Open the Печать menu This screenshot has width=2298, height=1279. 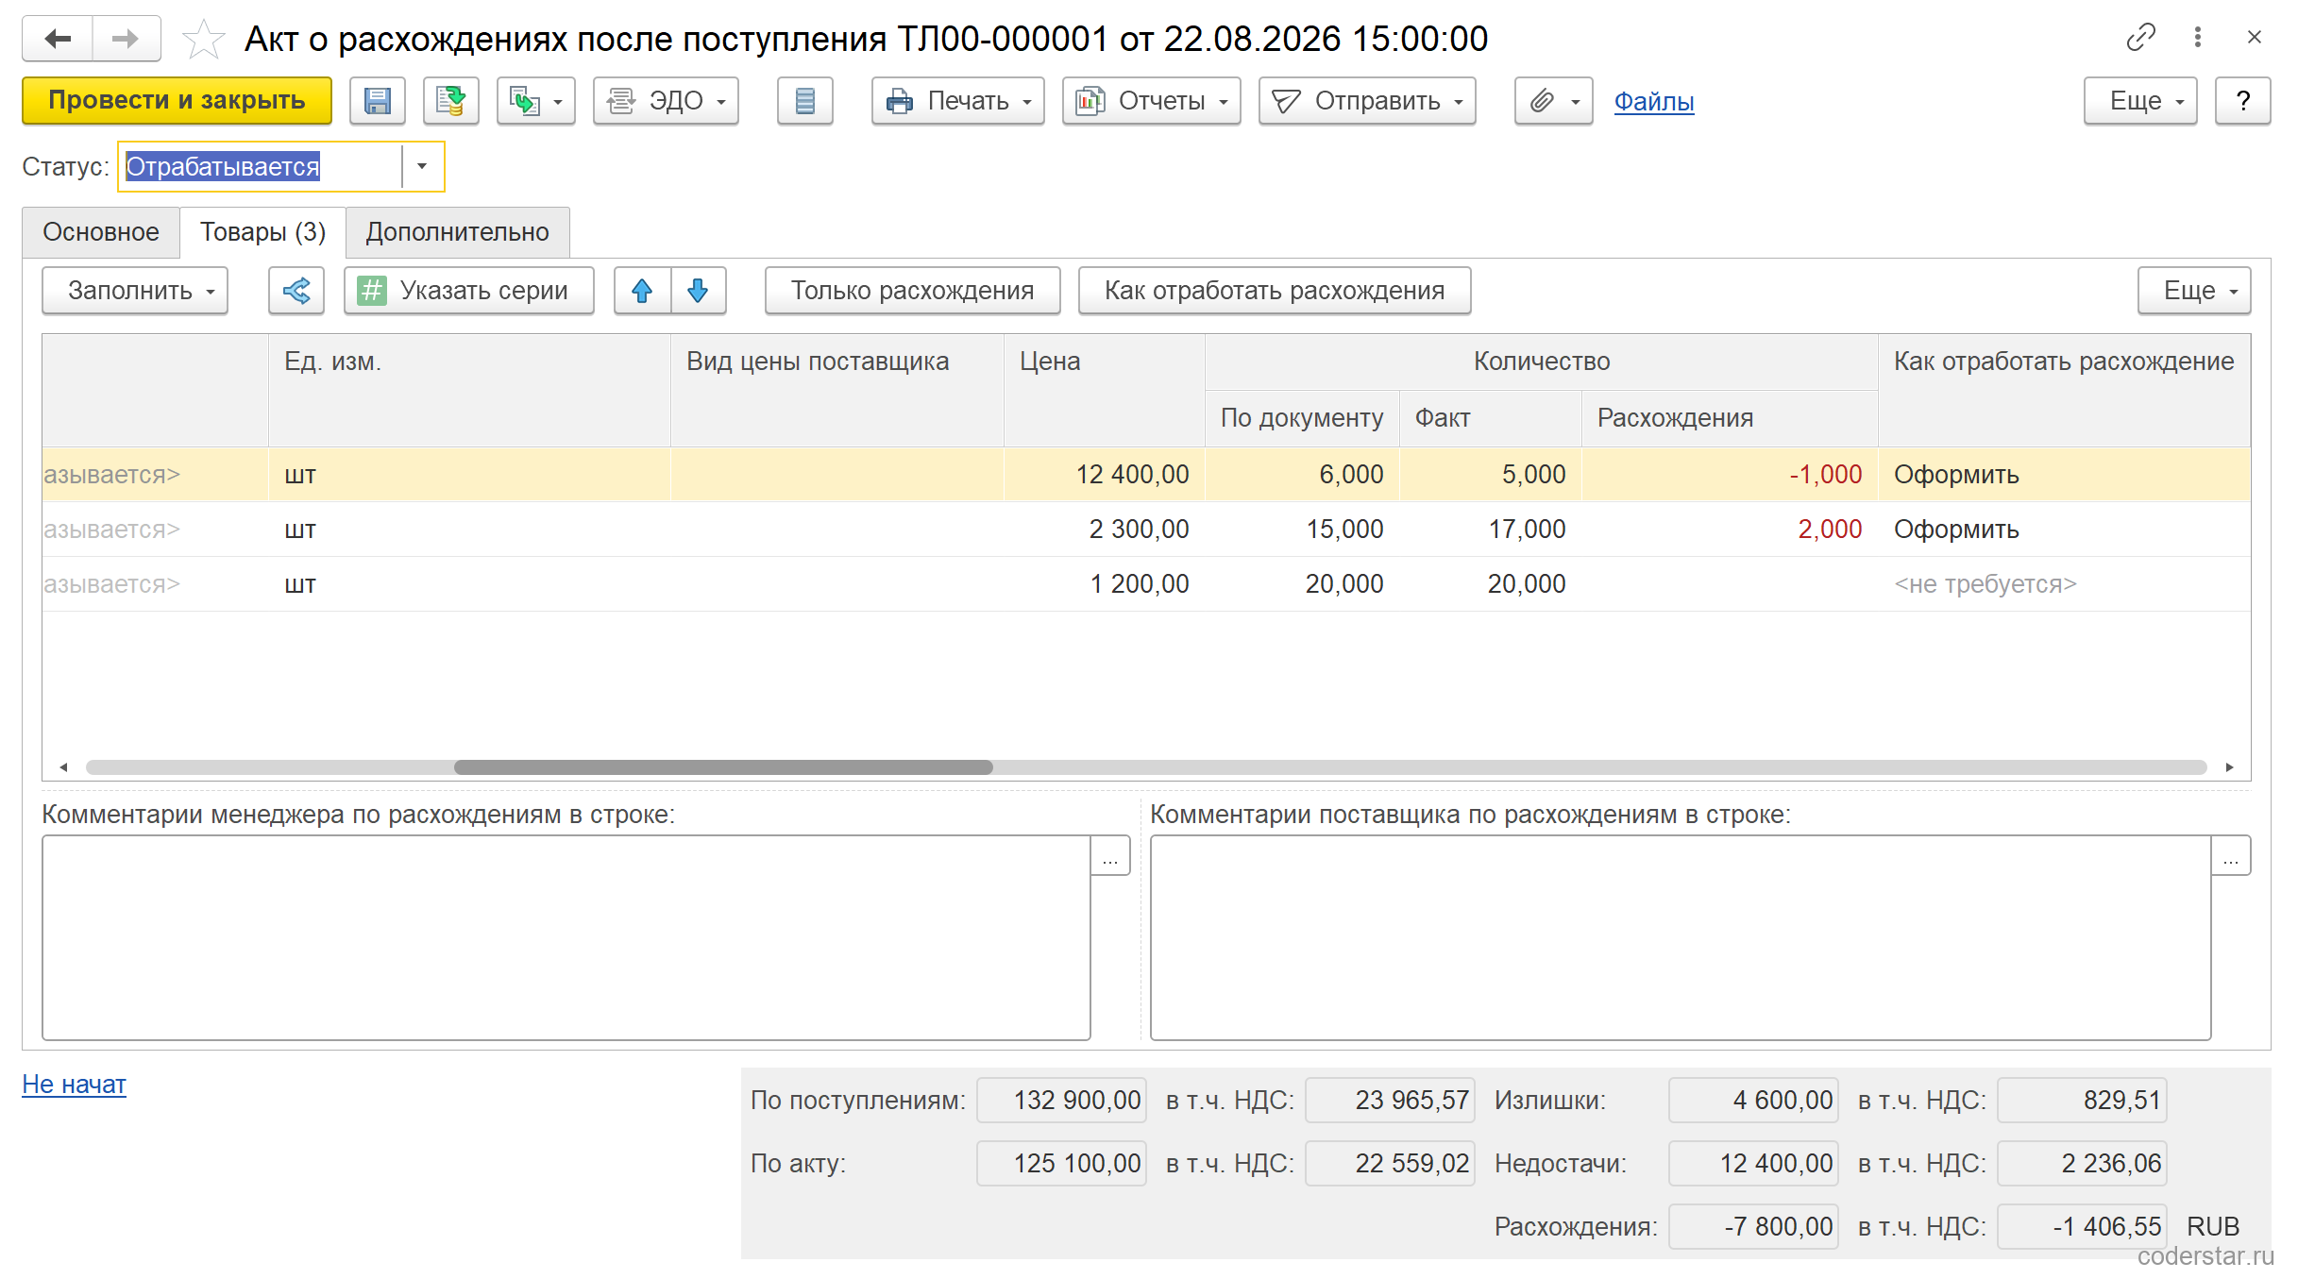958,101
